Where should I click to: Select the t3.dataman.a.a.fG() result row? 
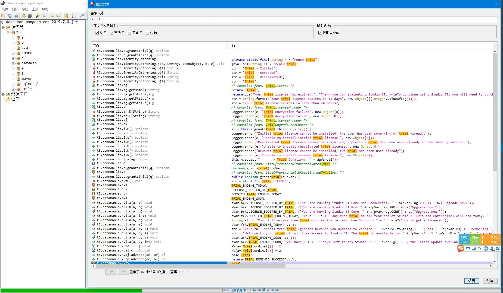pyautogui.click(x=159, y=181)
